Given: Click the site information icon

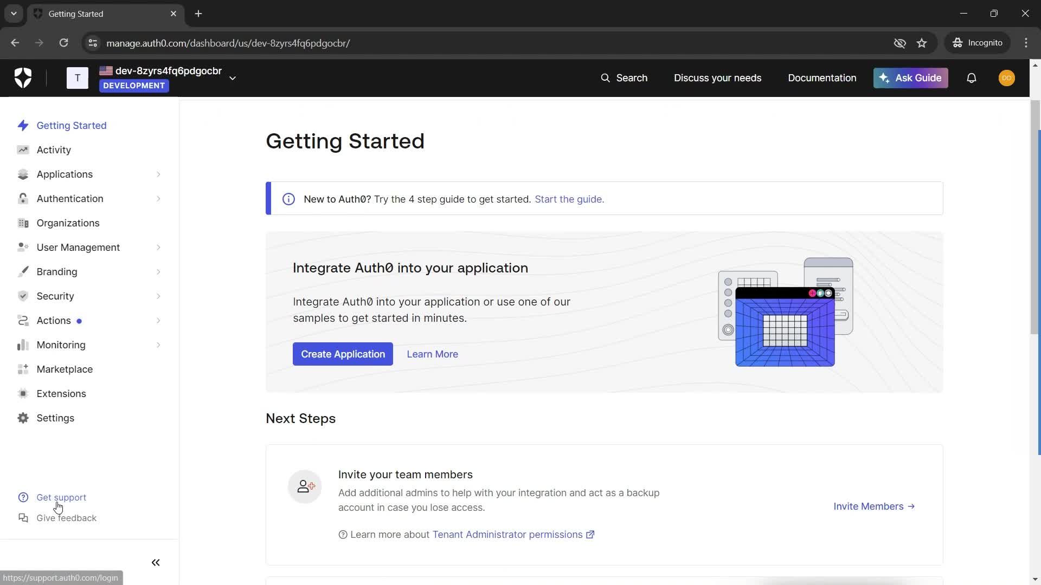Looking at the screenshot, I should pyautogui.click(x=93, y=43).
